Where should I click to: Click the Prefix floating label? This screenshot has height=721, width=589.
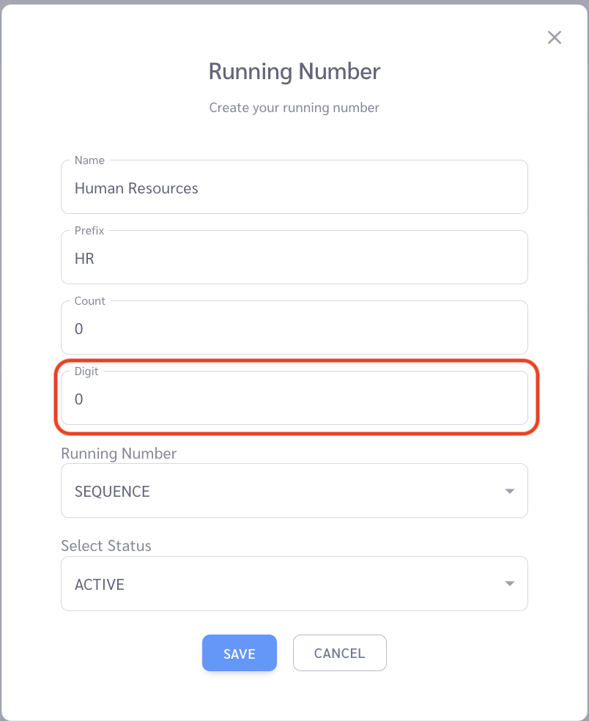coord(89,231)
